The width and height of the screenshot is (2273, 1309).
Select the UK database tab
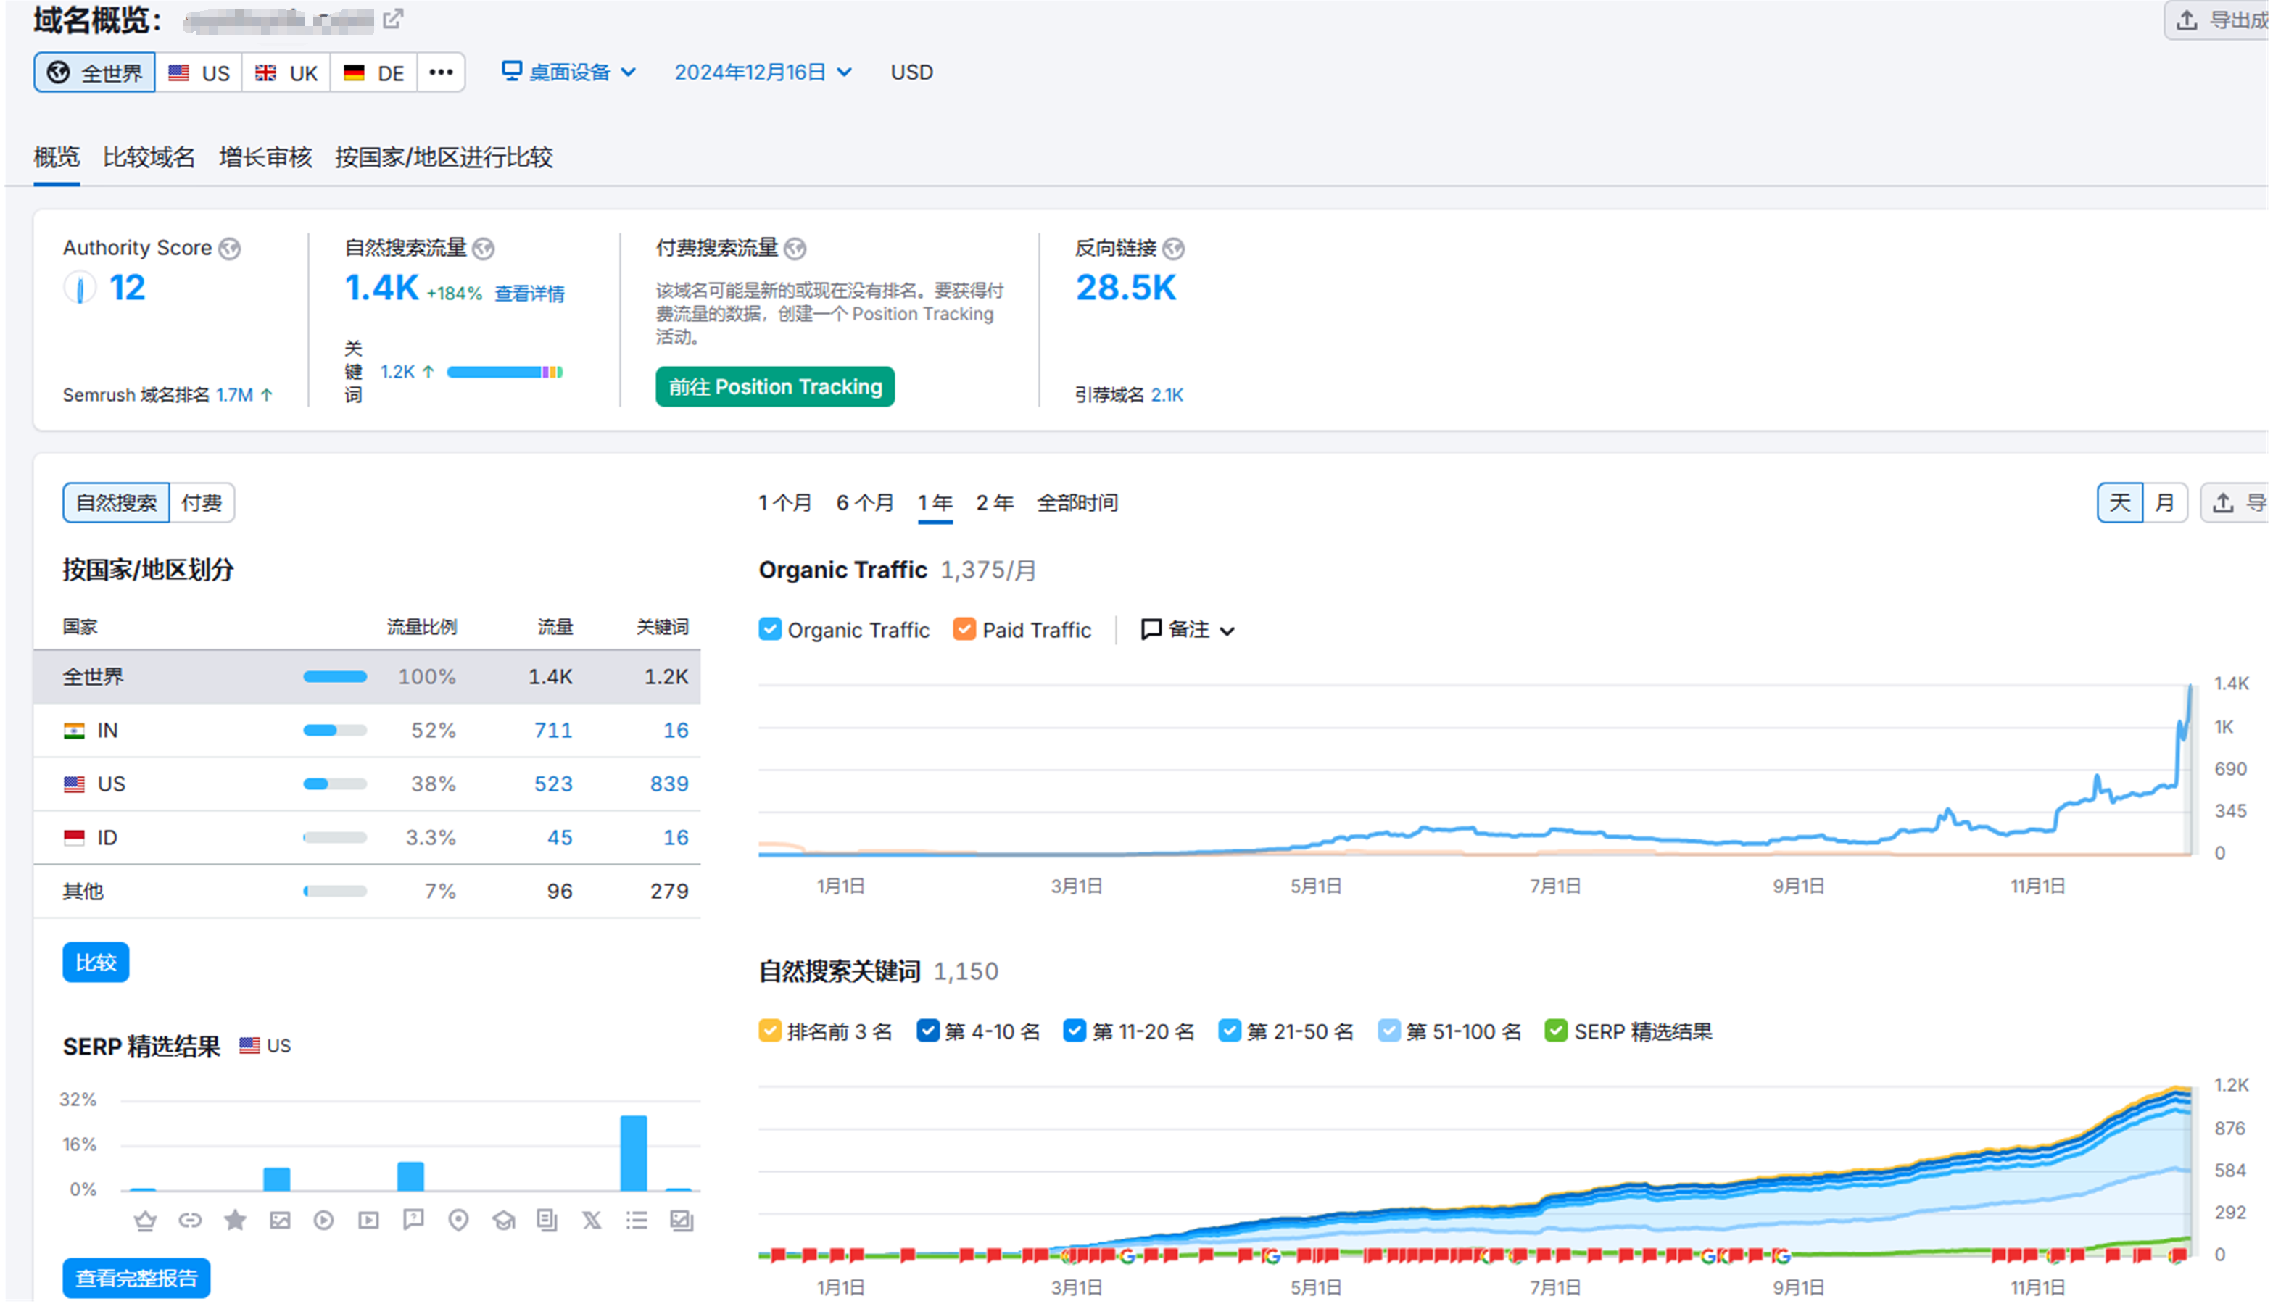[x=287, y=72]
